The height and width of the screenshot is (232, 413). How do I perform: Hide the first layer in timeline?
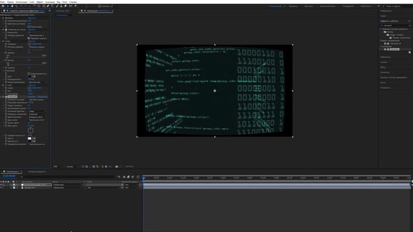coord(1,185)
